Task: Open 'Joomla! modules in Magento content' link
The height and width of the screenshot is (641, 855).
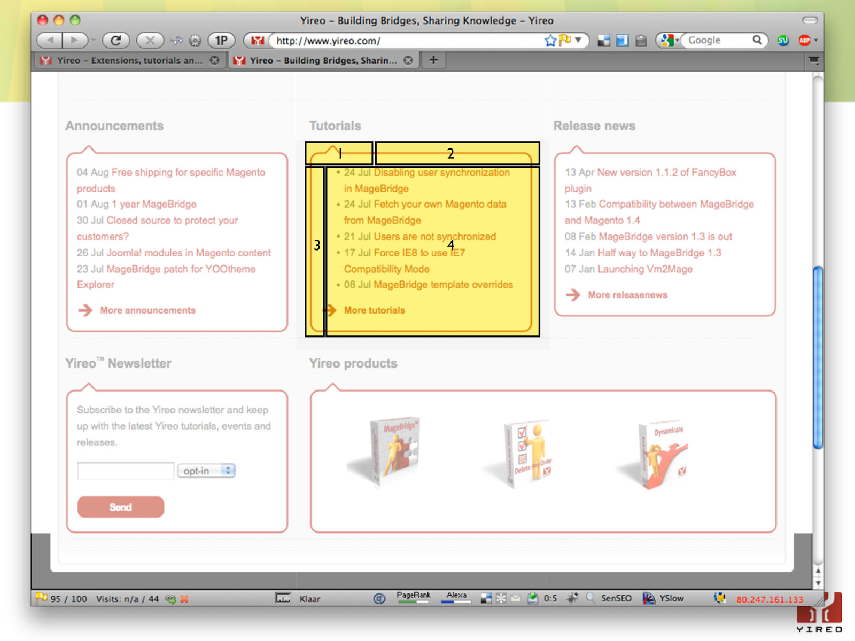Action: pos(188,253)
